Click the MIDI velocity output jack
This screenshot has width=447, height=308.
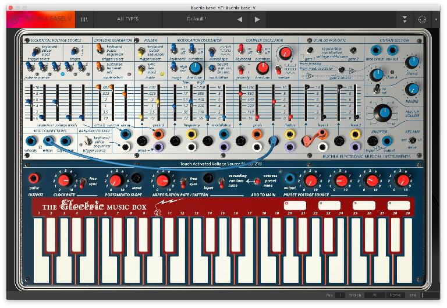(x=31, y=141)
